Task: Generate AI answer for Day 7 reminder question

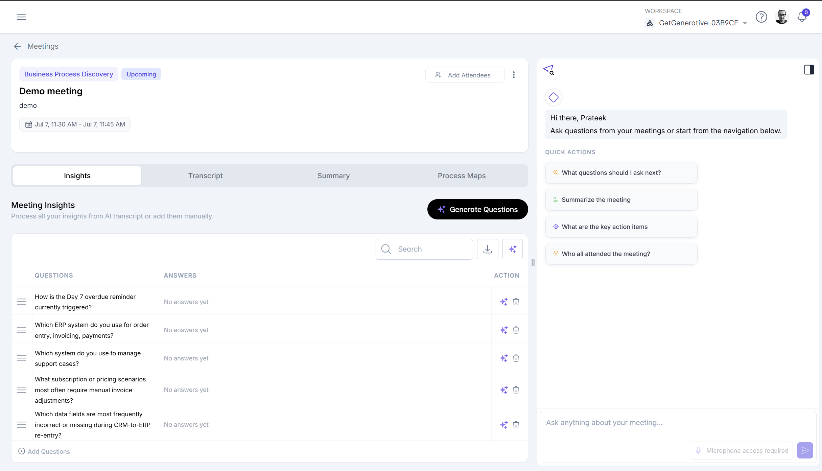Action: pos(503,302)
